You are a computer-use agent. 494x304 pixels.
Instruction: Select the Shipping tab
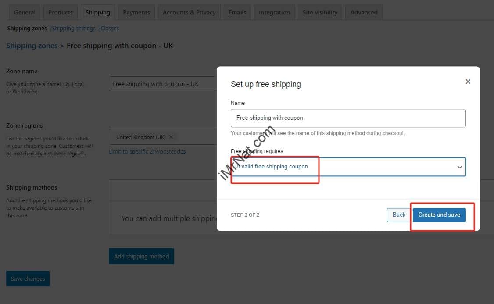[98, 12]
